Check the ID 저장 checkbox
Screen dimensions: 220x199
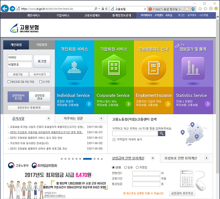(x=41, y=82)
